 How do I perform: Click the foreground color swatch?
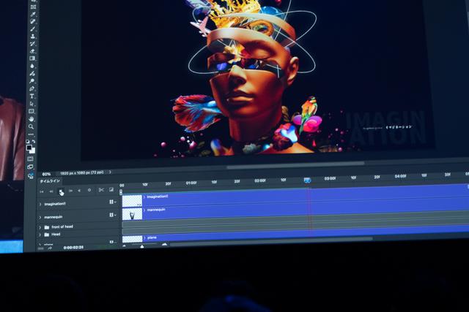click(x=29, y=148)
